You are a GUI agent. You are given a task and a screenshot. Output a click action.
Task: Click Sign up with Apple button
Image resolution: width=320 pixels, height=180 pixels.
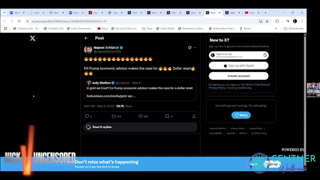click(239, 65)
